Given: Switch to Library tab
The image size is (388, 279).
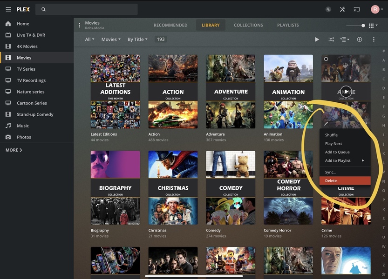Looking at the screenshot, I should (x=211, y=25).
